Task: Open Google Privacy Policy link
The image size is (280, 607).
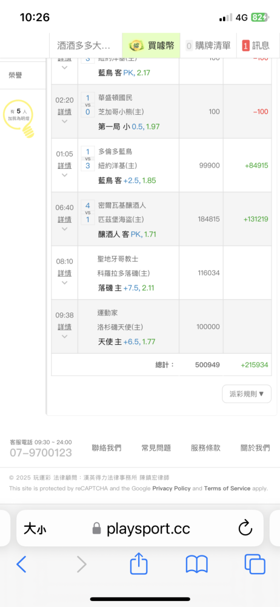Action: point(172,489)
